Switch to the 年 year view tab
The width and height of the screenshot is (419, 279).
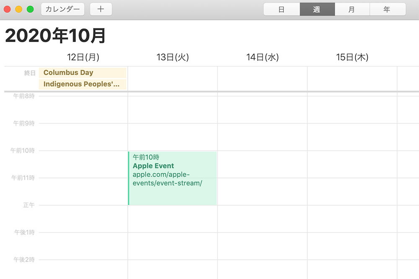[x=388, y=9]
